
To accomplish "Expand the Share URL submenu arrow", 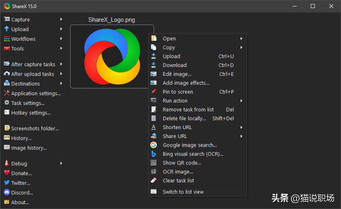I will click(x=241, y=136).
